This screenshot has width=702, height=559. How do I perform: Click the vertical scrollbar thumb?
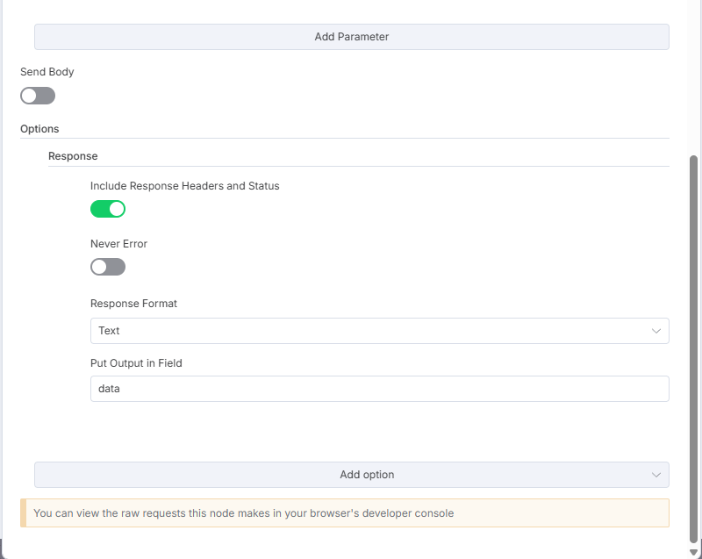click(693, 349)
